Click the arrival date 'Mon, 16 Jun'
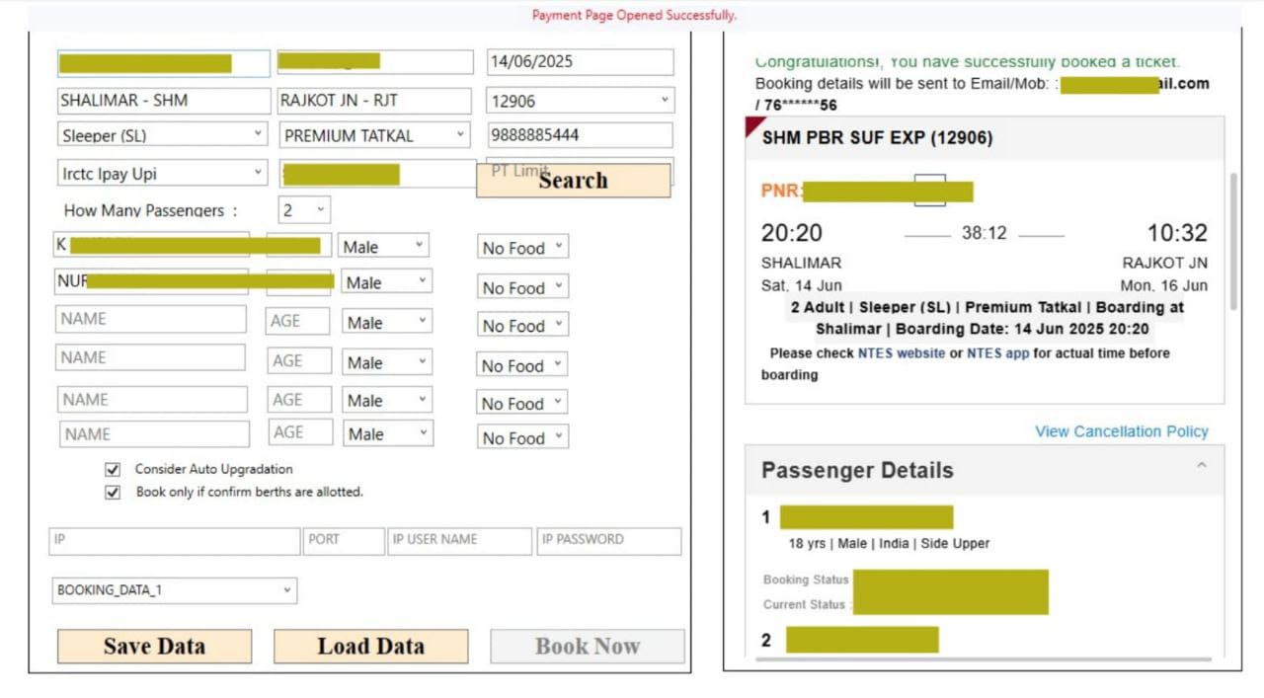The width and height of the screenshot is (1264, 698). 1163,286
